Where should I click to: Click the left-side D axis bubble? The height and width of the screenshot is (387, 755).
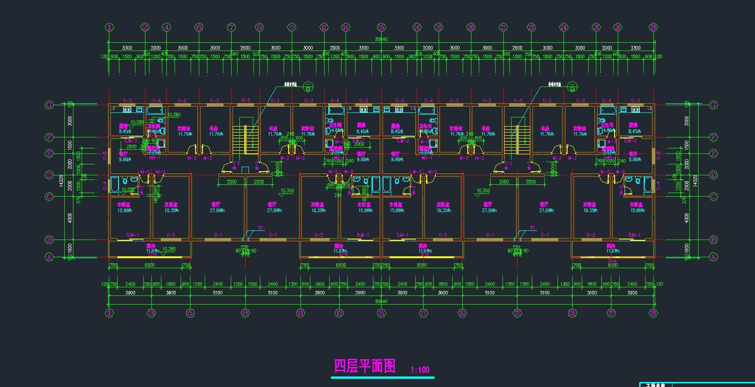[x=49, y=175]
